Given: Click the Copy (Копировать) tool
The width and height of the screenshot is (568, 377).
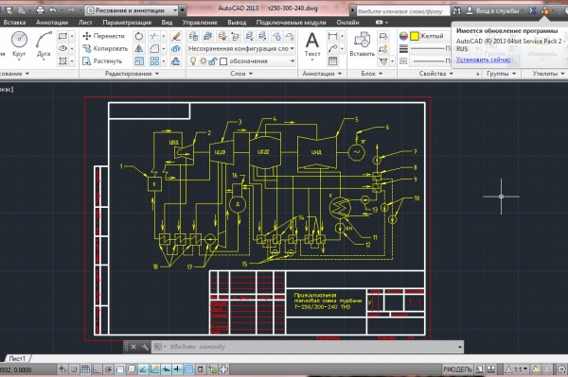Looking at the screenshot, I should 105,48.
